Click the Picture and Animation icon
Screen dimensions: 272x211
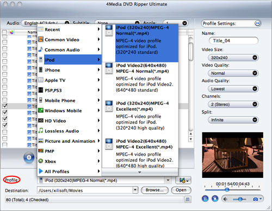(x=41, y=140)
